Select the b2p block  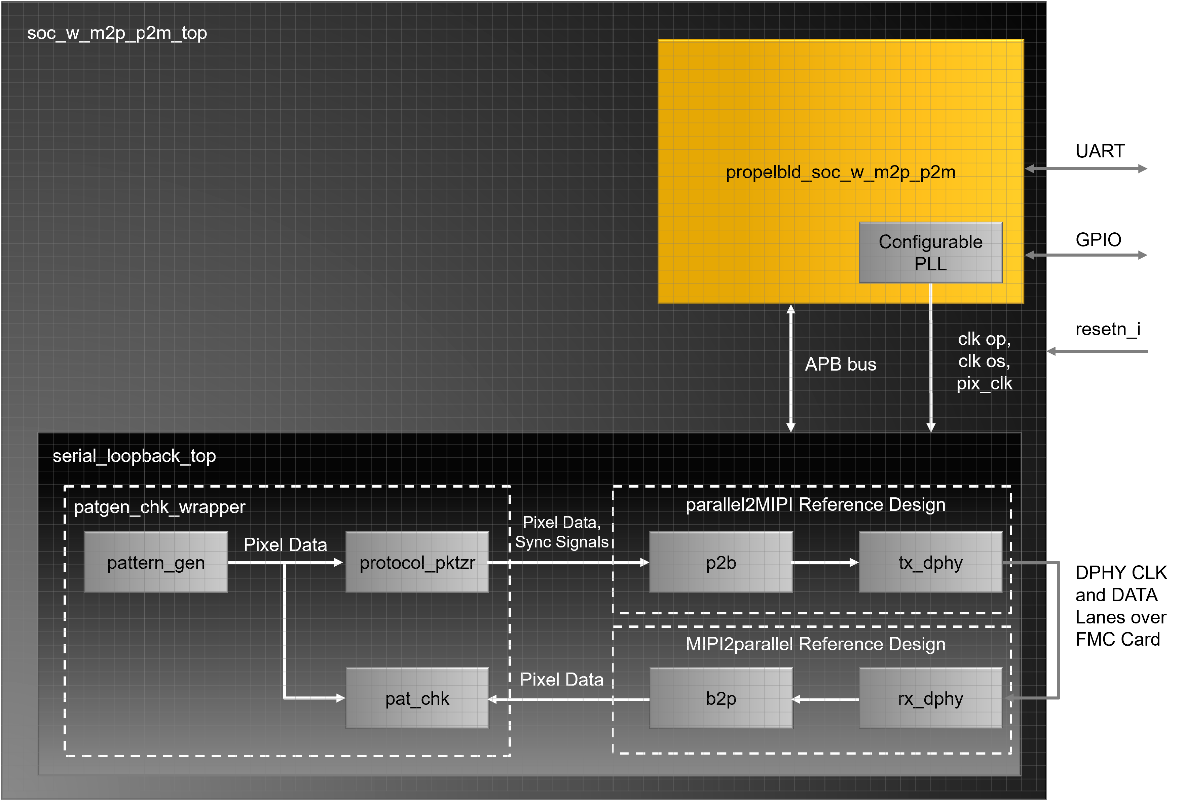721,698
